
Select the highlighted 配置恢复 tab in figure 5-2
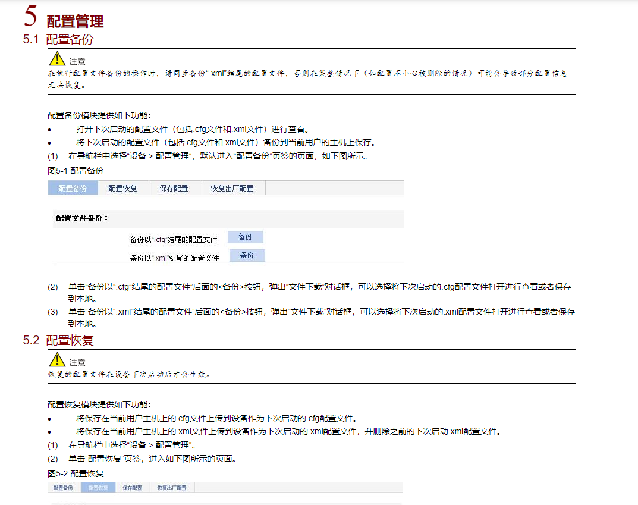pos(98,488)
